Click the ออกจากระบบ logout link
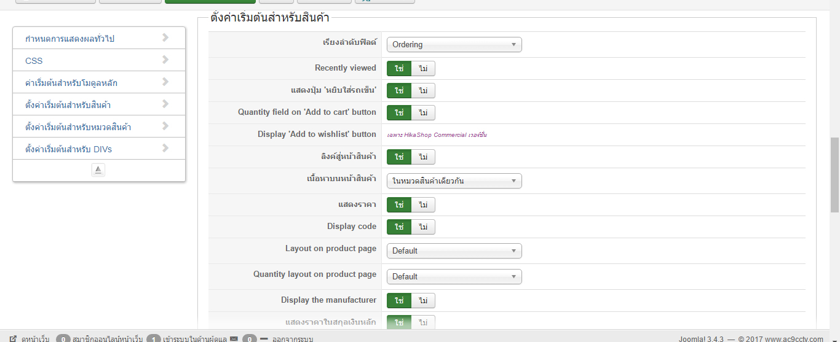The height and width of the screenshot is (342, 840). click(x=293, y=339)
